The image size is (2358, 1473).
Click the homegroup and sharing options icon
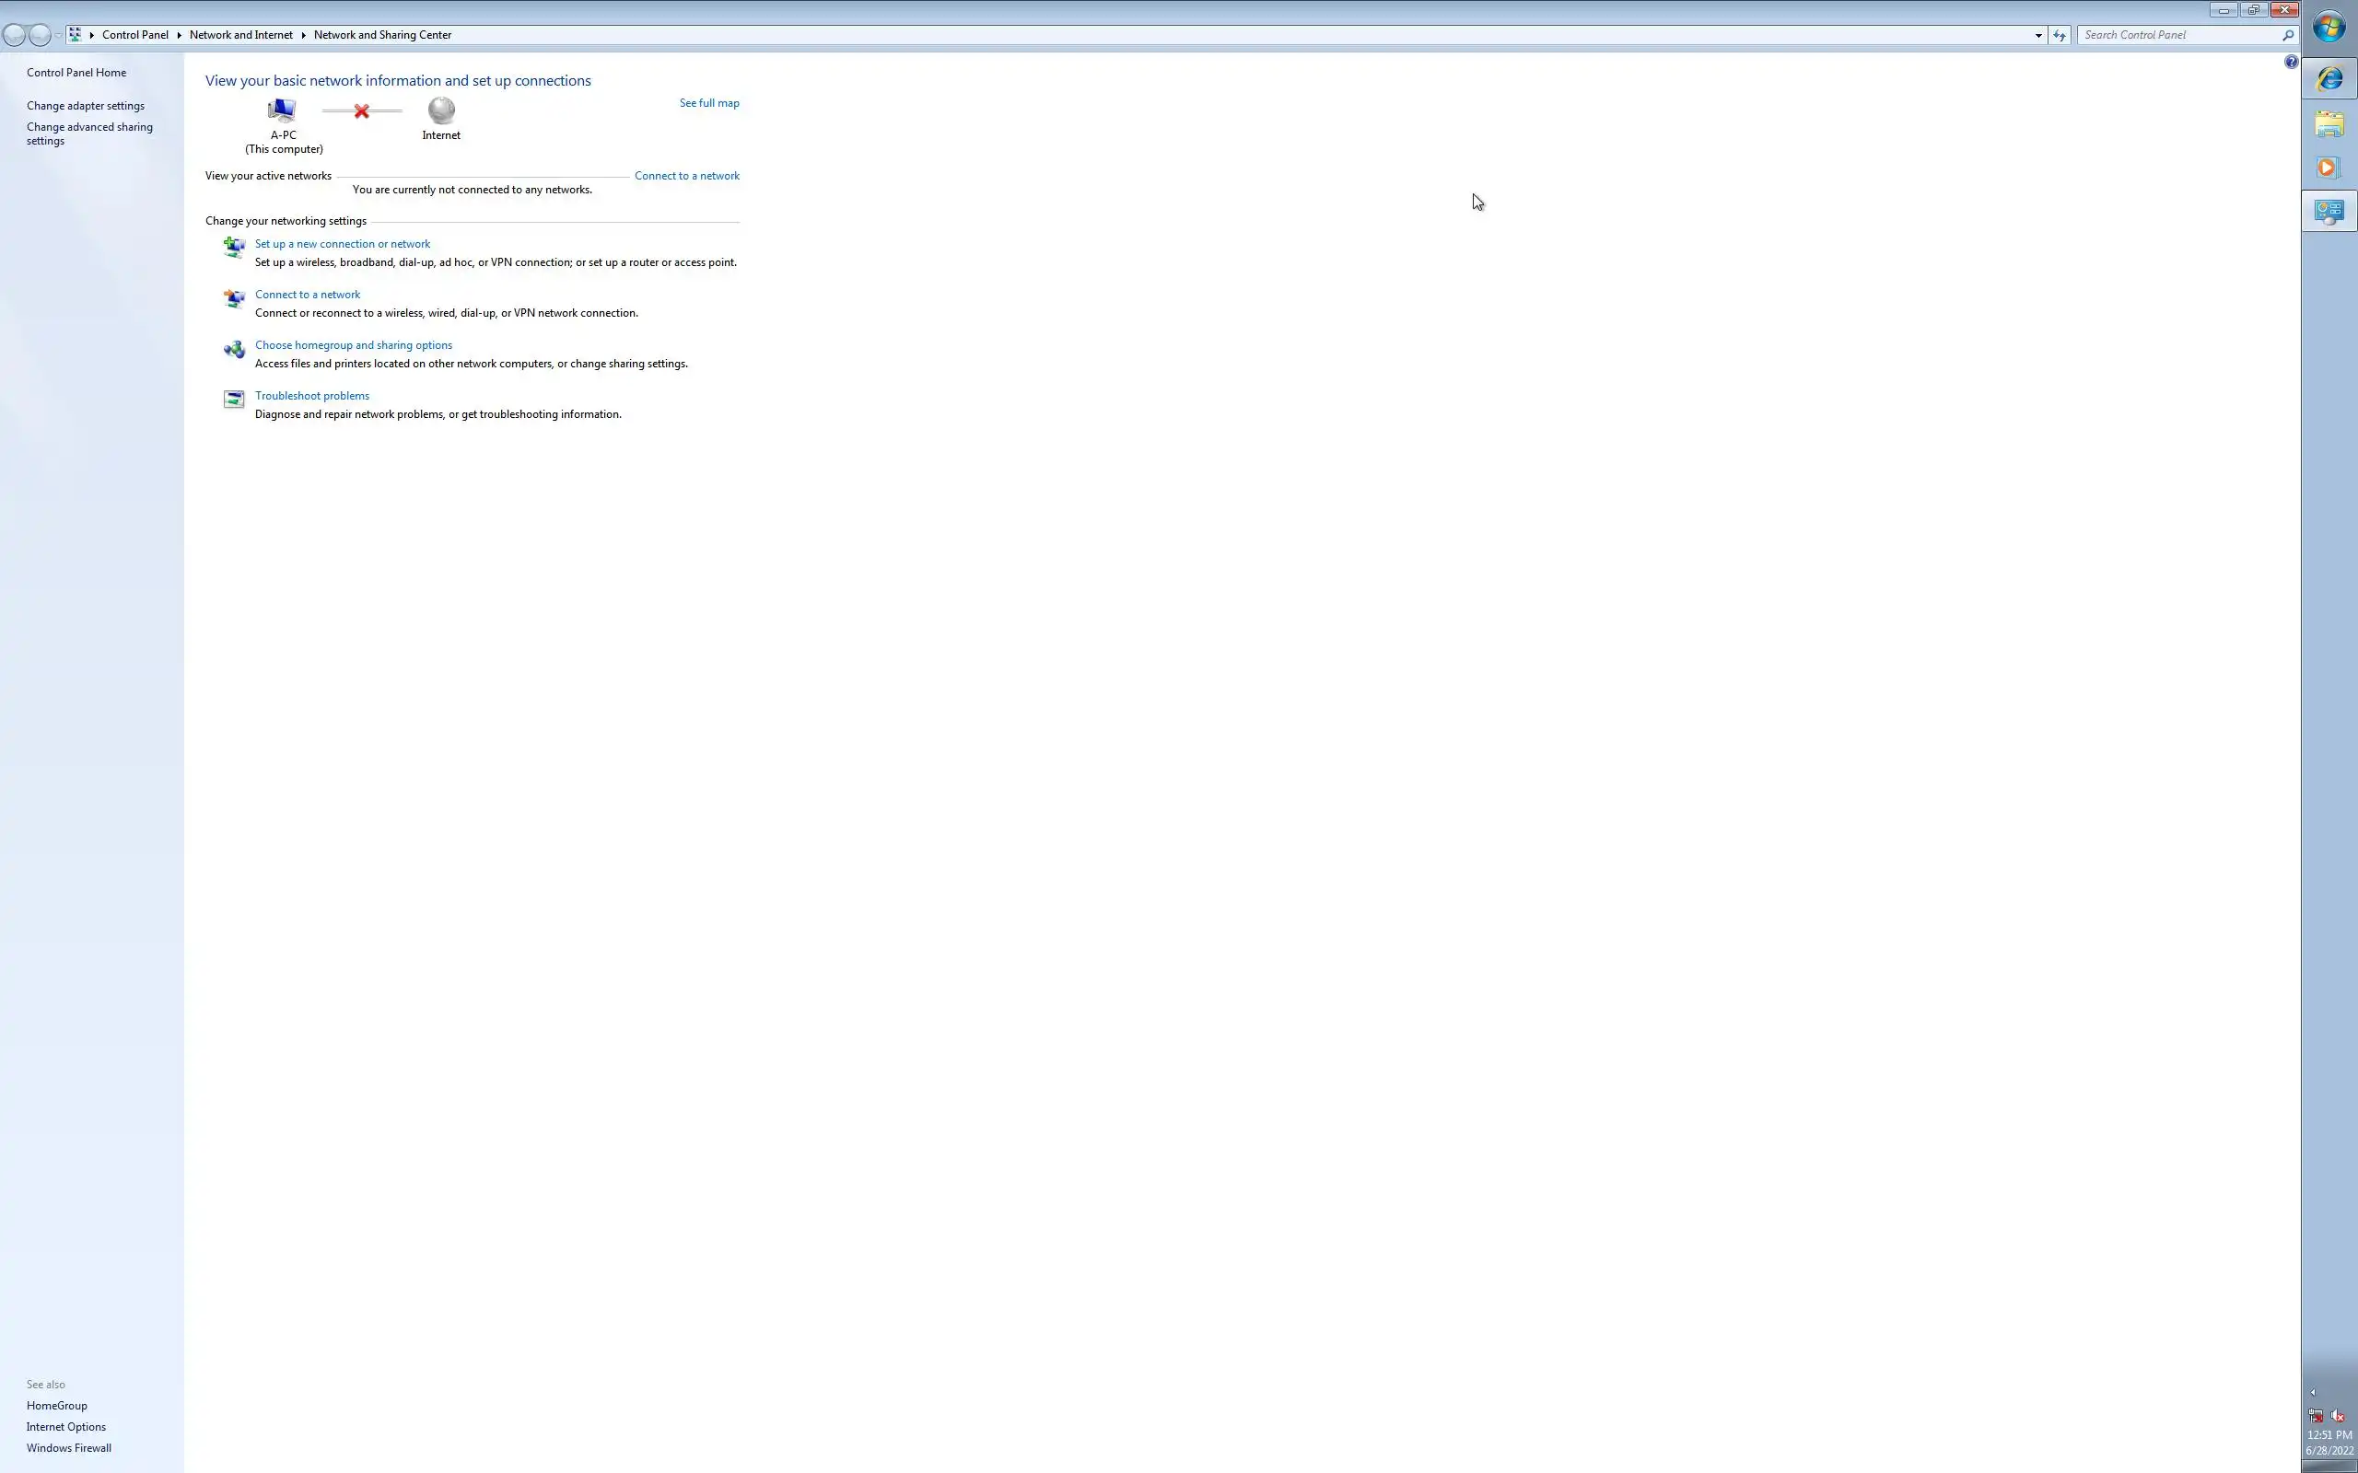click(x=234, y=350)
